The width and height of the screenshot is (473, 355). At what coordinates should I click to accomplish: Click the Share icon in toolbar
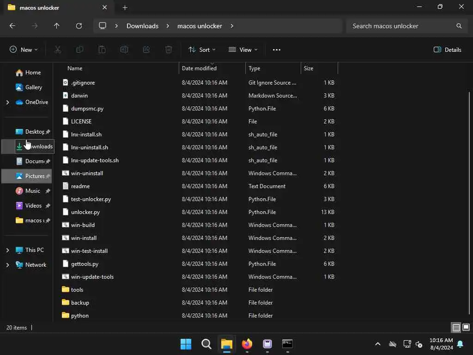146,50
